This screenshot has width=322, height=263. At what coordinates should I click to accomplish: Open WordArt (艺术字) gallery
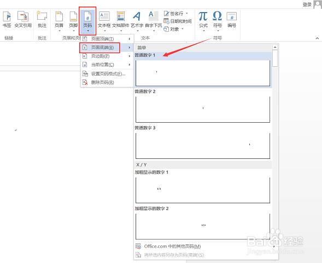(x=137, y=16)
